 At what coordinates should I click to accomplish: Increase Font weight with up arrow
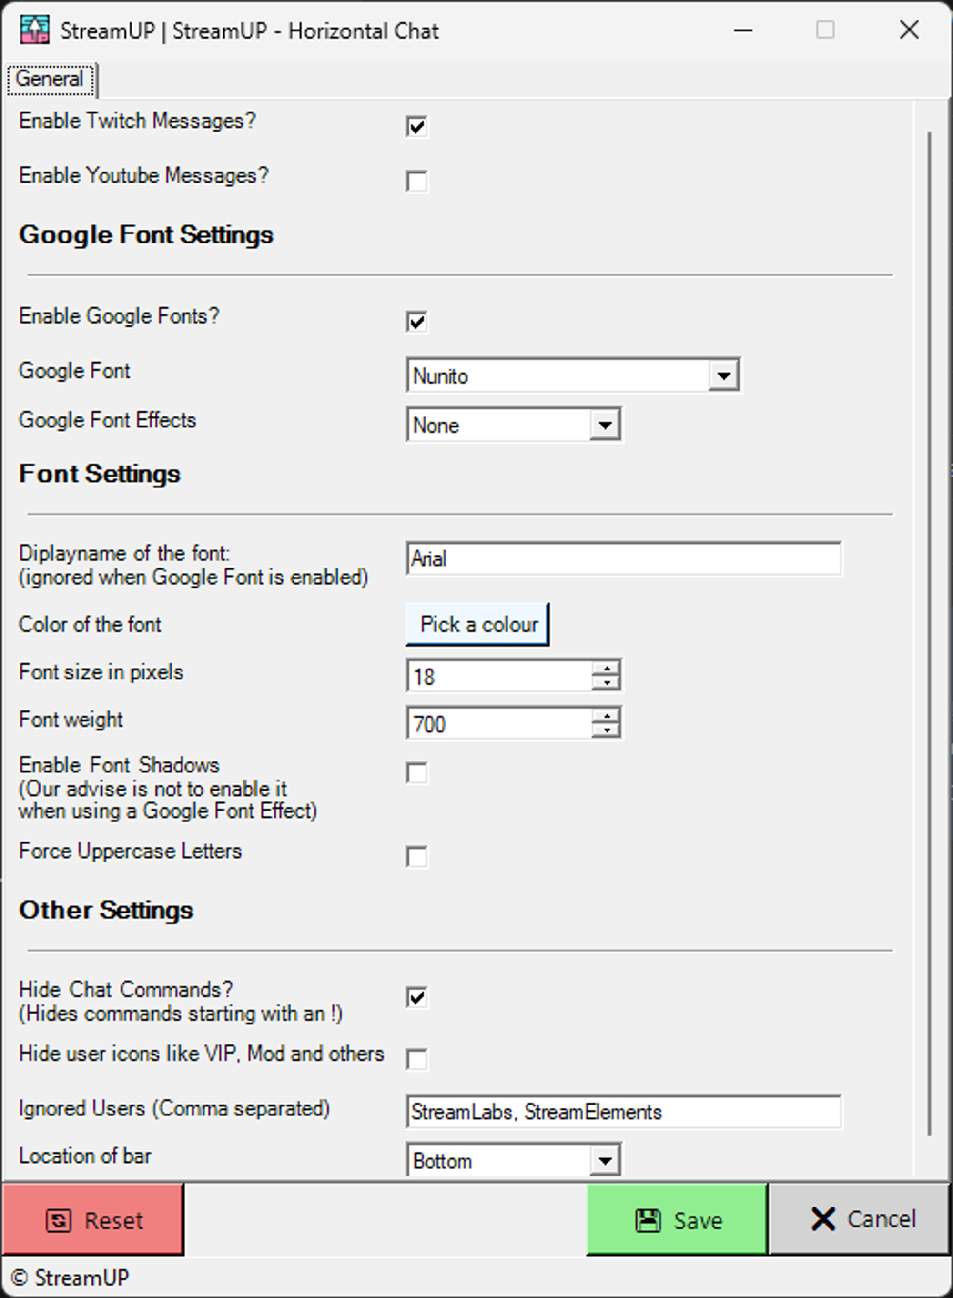pos(606,716)
